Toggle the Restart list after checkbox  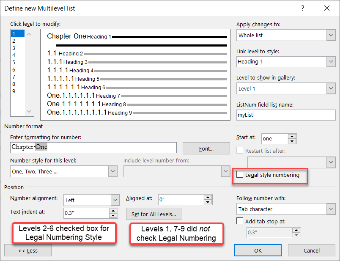(x=240, y=150)
